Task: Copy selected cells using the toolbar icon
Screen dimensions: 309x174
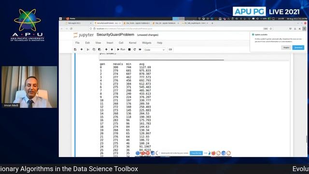Action: click(x=94, y=49)
